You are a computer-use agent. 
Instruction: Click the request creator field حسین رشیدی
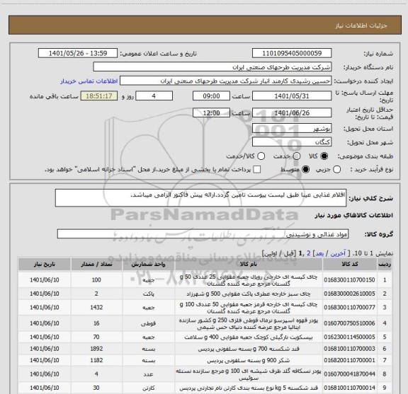pyautogui.click(x=225, y=81)
